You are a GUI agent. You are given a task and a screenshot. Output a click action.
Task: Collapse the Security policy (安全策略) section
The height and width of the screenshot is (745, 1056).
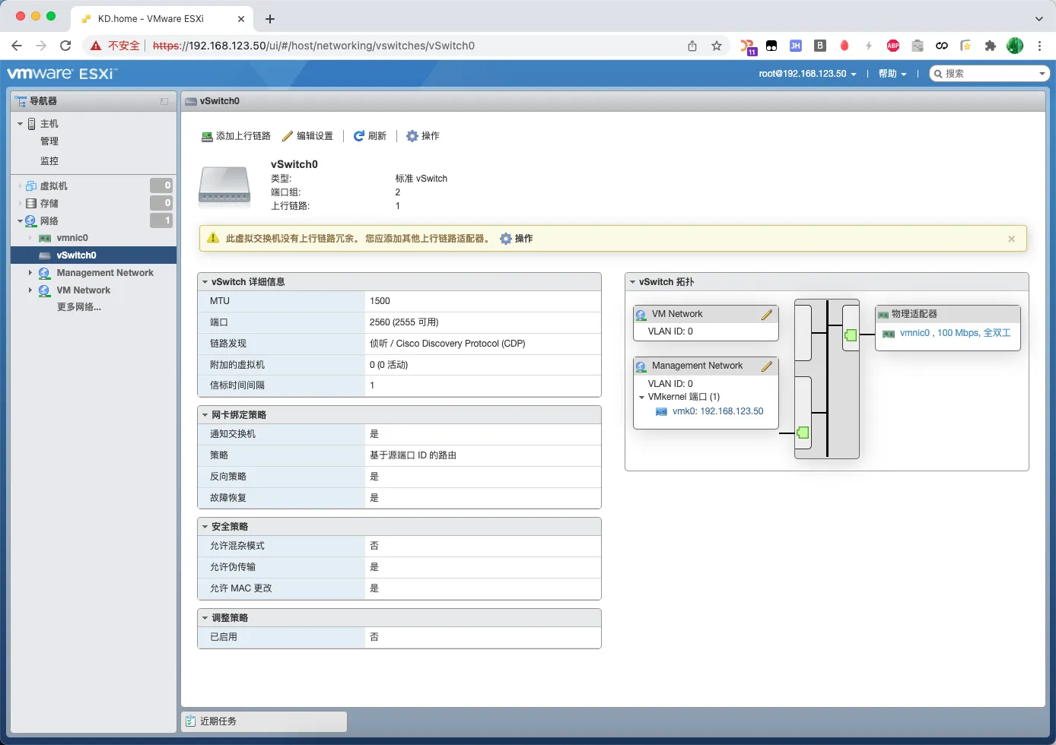pos(205,527)
